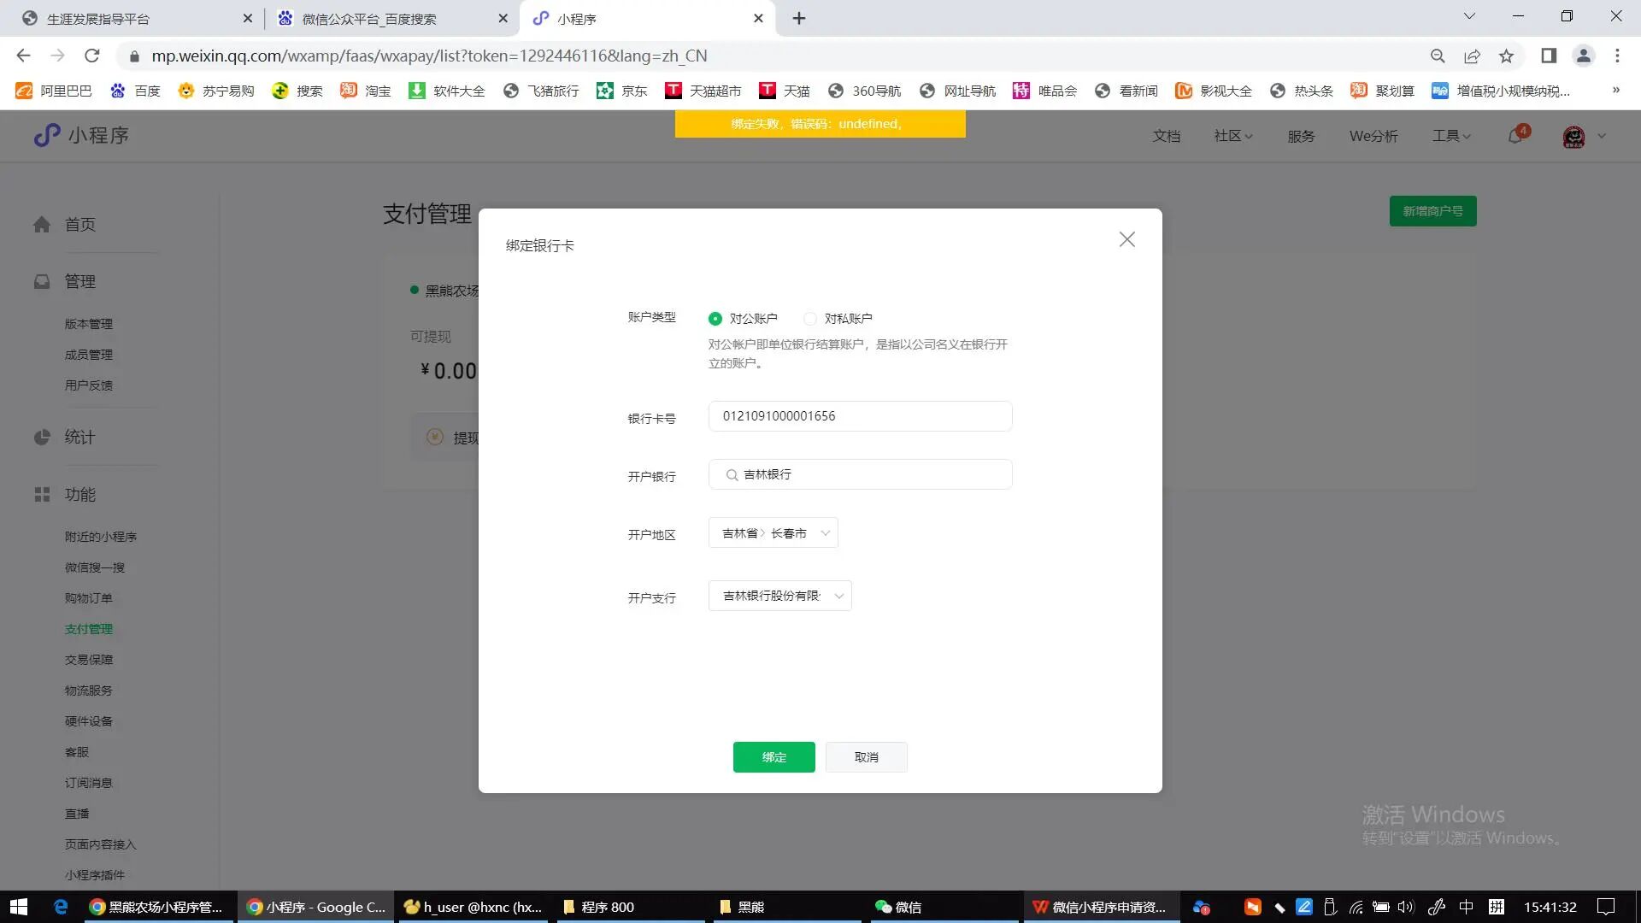Viewport: 1641px width, 923px height.
Task: Click the notification bell icon
Action: [1515, 136]
